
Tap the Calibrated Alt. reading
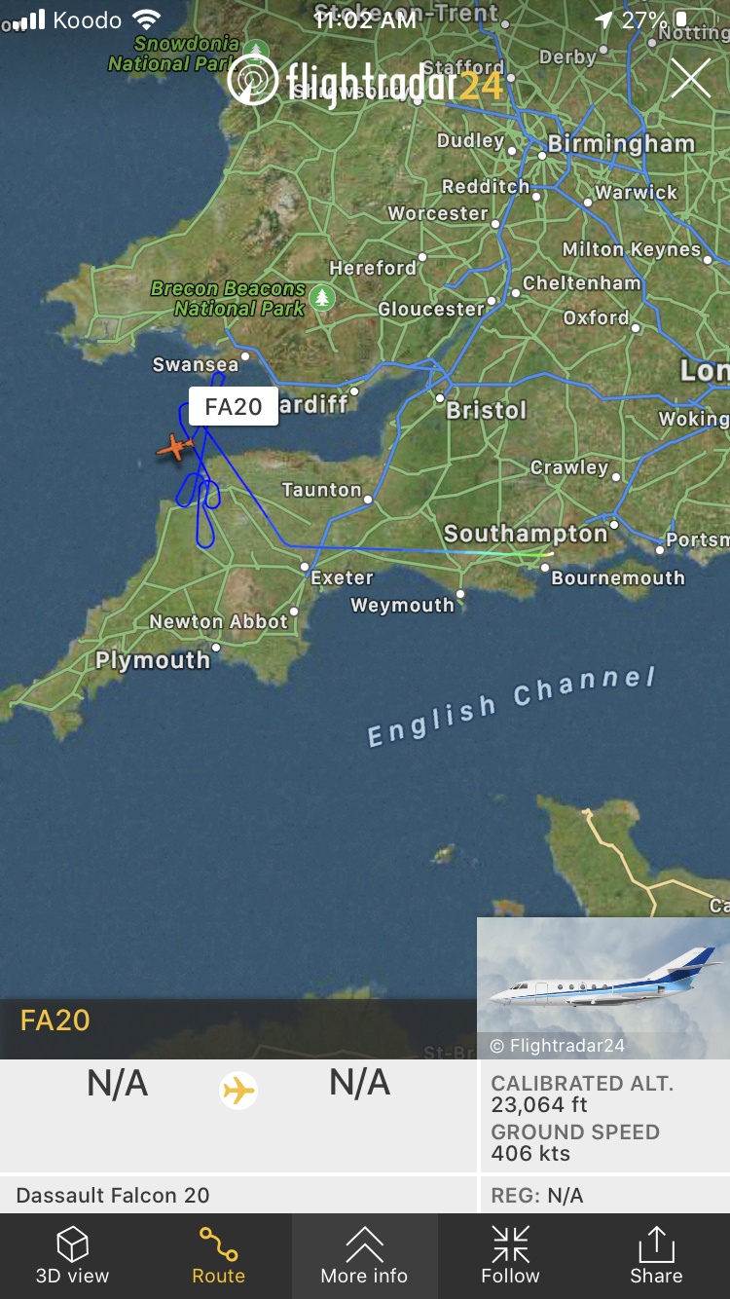582,1095
